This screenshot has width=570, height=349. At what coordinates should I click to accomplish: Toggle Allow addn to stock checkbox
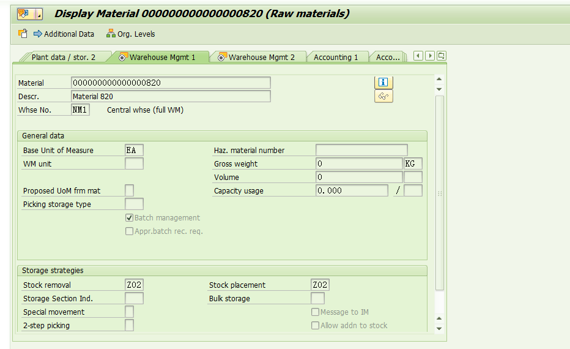[315, 325]
